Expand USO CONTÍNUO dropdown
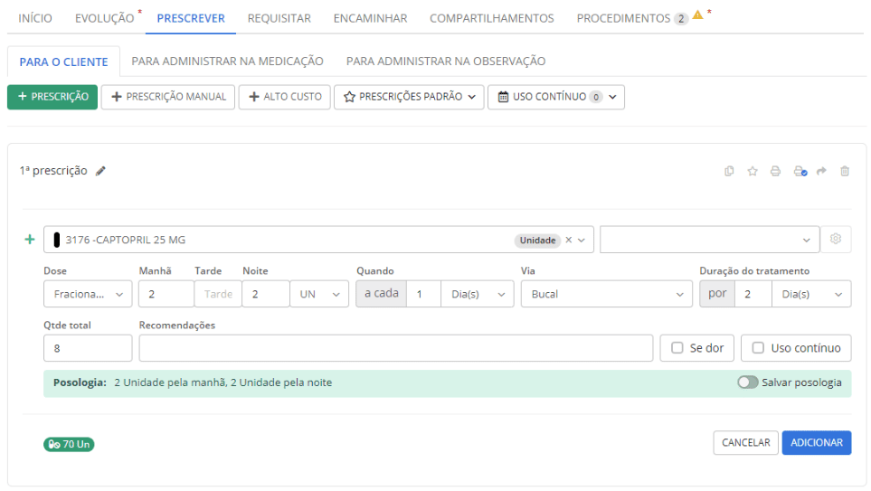 556,97
